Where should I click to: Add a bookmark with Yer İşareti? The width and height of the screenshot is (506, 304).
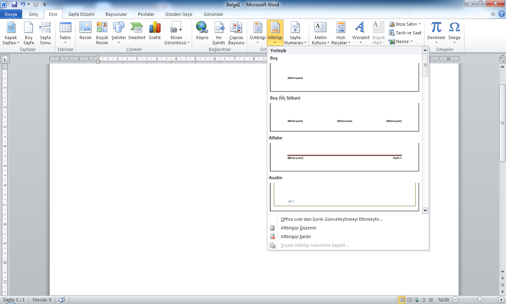219,33
